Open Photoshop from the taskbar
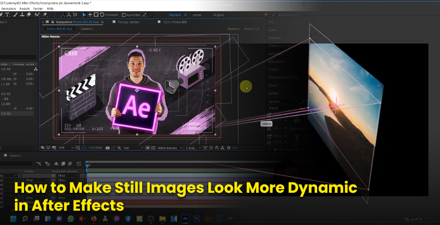This screenshot has height=225, width=440. [x=196, y=218]
